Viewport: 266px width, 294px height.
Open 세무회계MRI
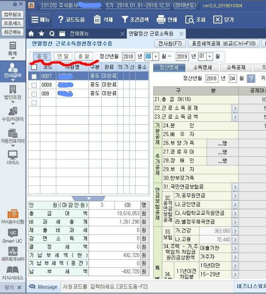(x=12, y=254)
